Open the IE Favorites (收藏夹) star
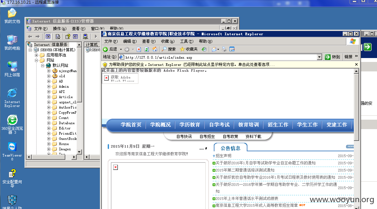The height and width of the screenshot is (209, 377). [x=189, y=49]
